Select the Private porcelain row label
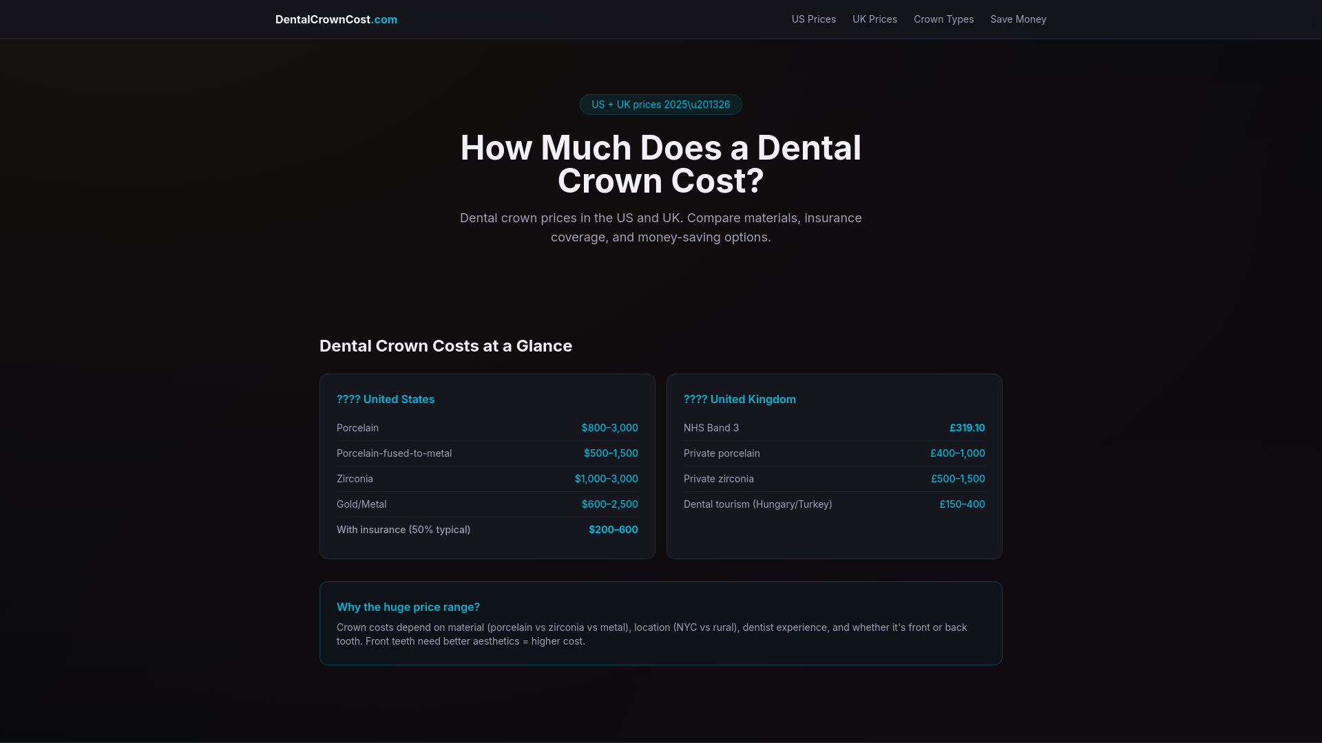 [722, 453]
